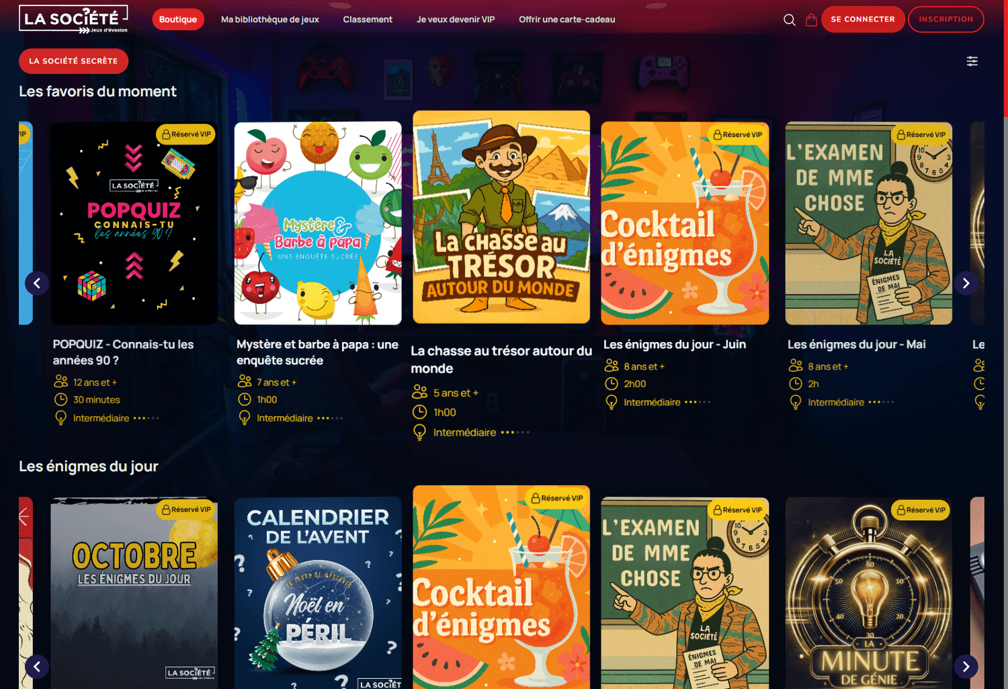The width and height of the screenshot is (1008, 689).
Task: Go to previous favoris du moment slide
Action: [x=37, y=283]
